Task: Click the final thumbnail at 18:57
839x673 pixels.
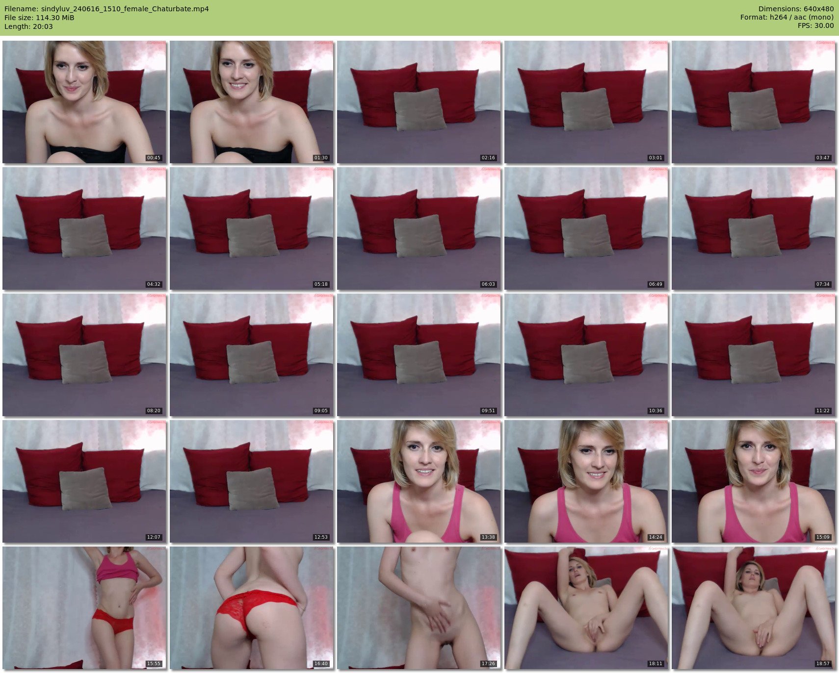Action: click(754, 608)
